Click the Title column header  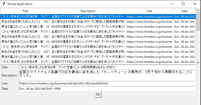(x=25, y=11)
